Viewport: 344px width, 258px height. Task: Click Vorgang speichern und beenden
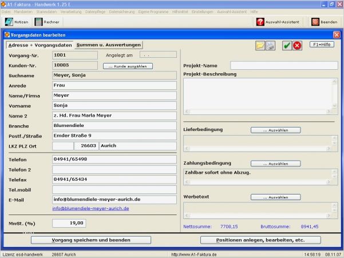click(91, 240)
